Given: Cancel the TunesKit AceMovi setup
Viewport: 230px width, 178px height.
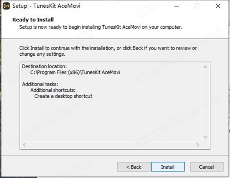Looking at the screenshot, I should click(207, 167).
